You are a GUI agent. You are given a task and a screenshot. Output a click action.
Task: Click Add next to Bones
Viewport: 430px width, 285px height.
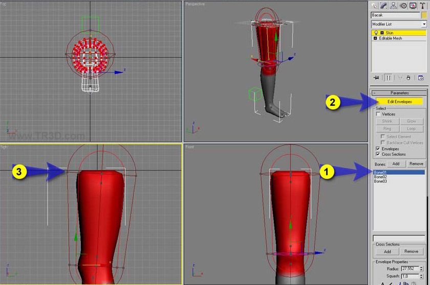(396, 164)
